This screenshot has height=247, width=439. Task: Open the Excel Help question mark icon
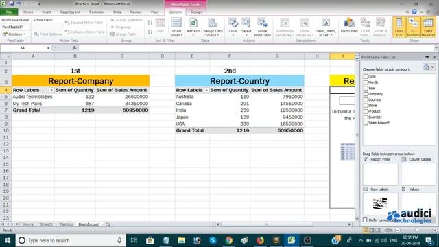[x=414, y=12]
